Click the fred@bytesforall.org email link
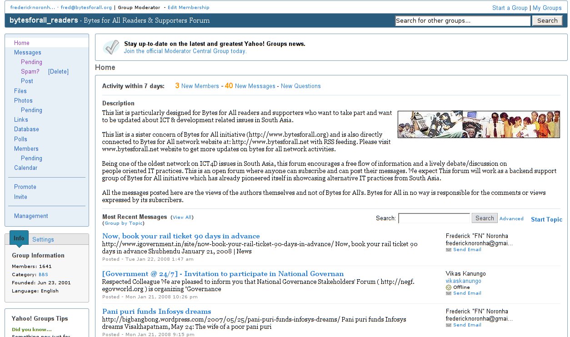The height and width of the screenshot is (337, 570). [86, 8]
